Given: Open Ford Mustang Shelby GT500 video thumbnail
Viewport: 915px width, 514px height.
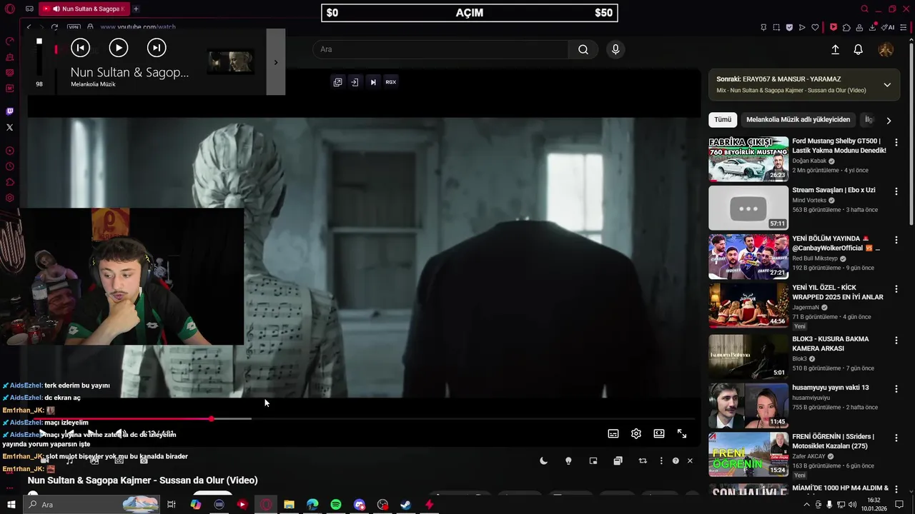Looking at the screenshot, I should 748,159.
